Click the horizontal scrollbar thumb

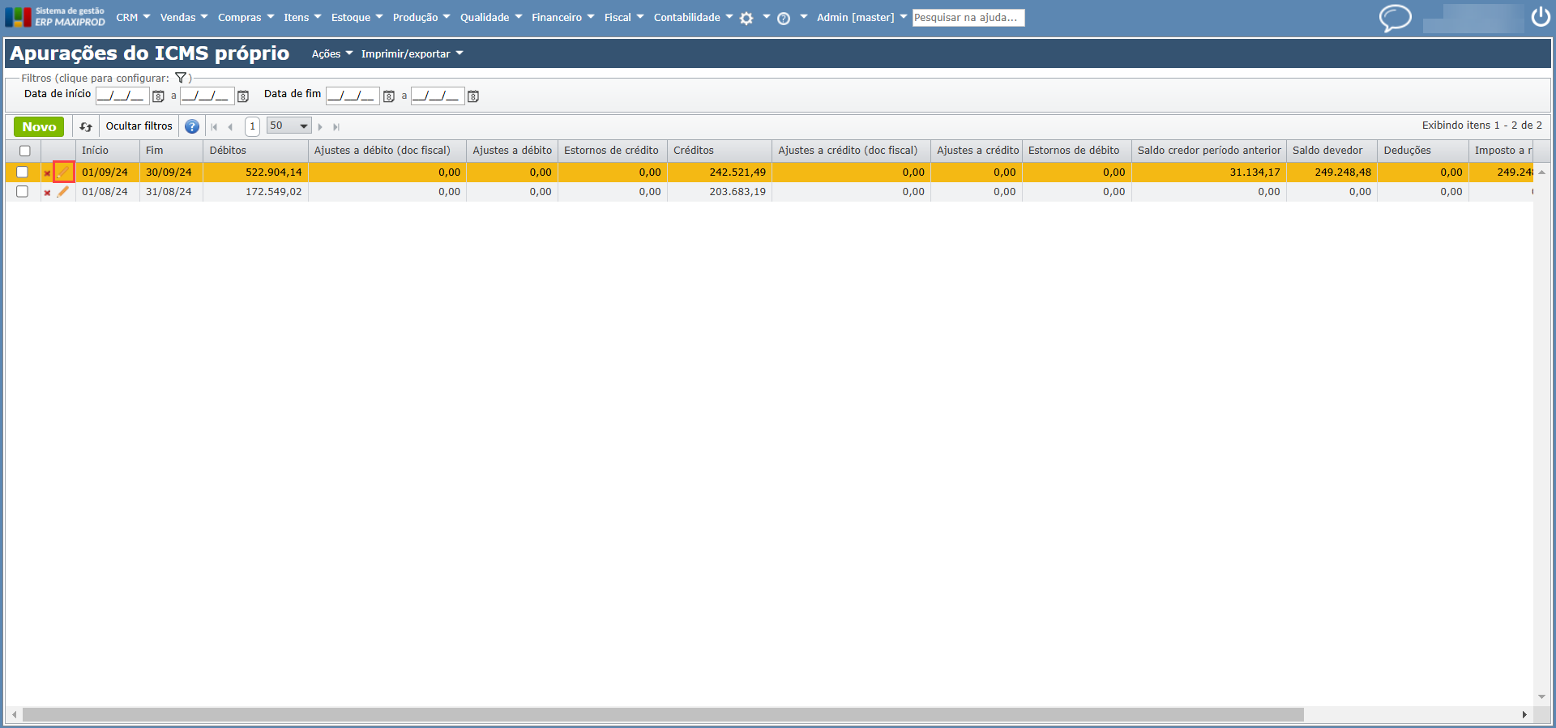(663, 715)
